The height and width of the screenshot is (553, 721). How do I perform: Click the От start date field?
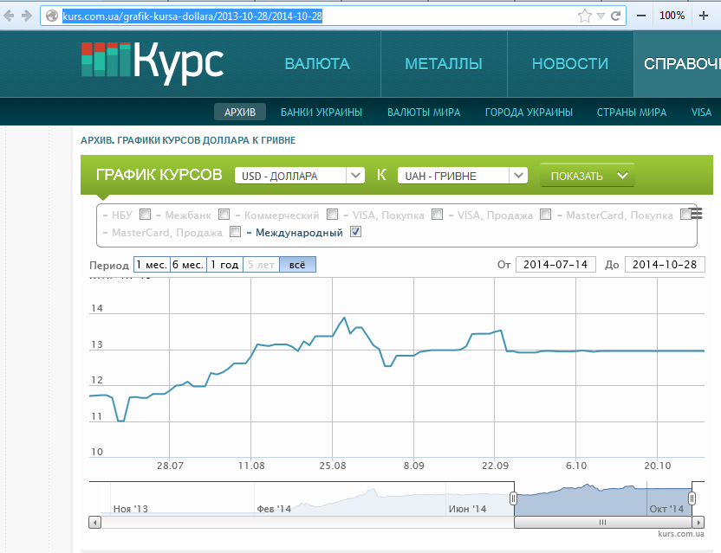point(555,265)
